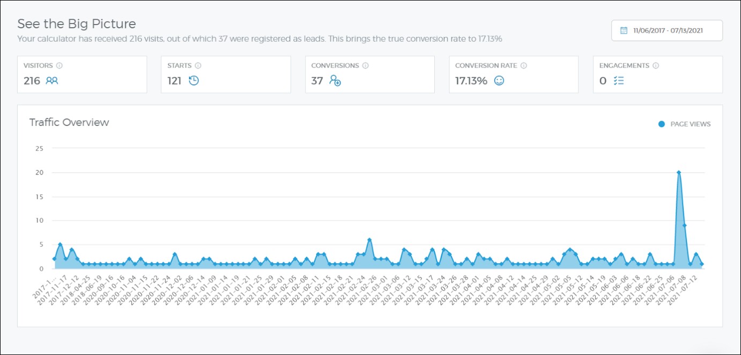
Task: Click the info icon next to ENGAGEMENTS
Action: (656, 66)
